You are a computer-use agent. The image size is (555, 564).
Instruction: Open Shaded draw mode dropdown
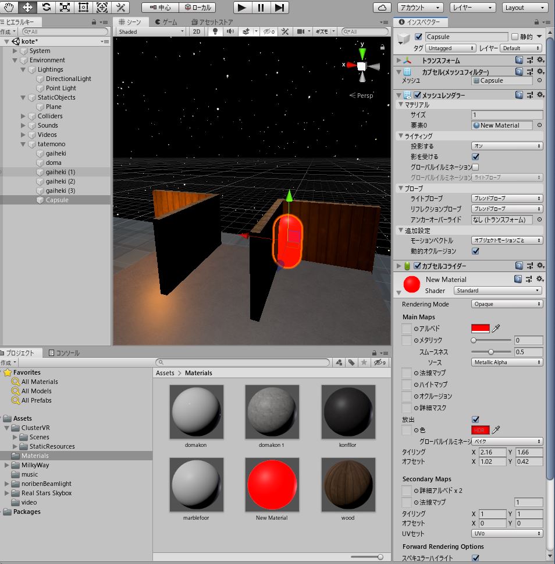(x=151, y=31)
